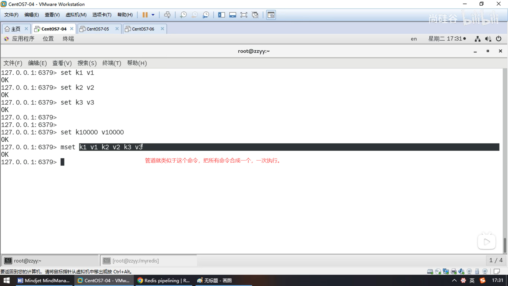Switch to the CentOS7-05 tab
The height and width of the screenshot is (286, 508).
click(x=98, y=29)
